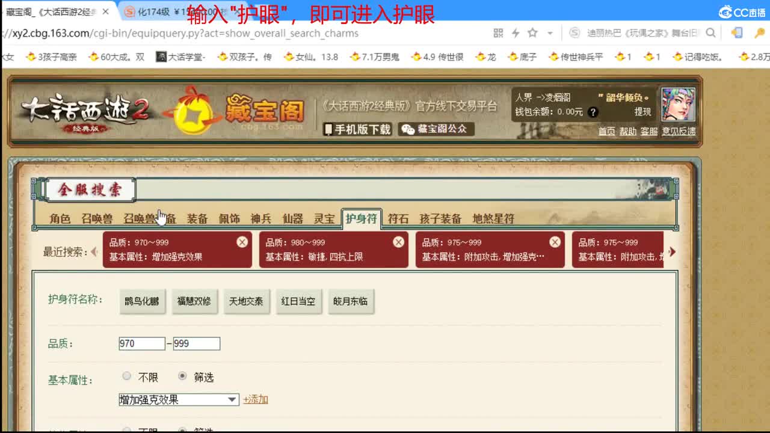Screen dimensions: 770x433
Task: Open the 意见反馈 feedback link
Action: [679, 131]
